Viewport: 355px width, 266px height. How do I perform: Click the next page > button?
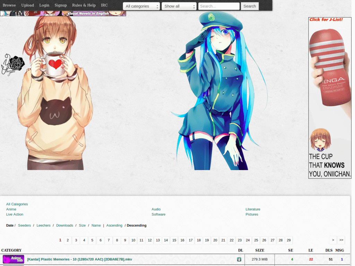coord(333,240)
